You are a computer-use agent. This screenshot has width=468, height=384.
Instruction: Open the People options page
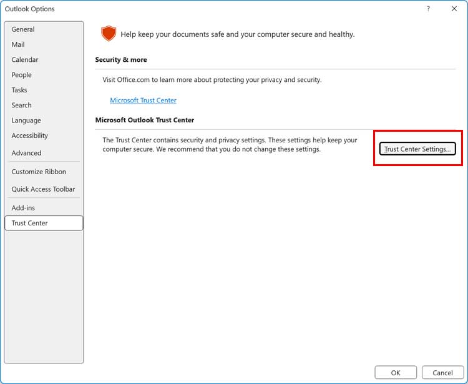pos(44,75)
